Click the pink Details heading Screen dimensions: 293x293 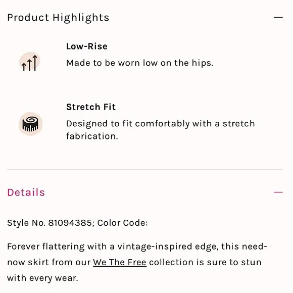(26, 192)
